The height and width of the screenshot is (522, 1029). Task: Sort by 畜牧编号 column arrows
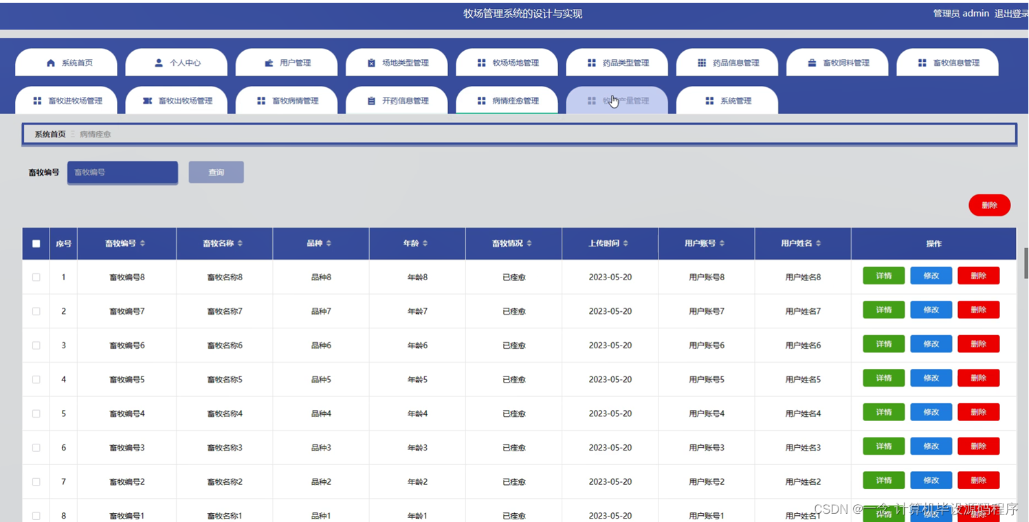[x=142, y=244]
